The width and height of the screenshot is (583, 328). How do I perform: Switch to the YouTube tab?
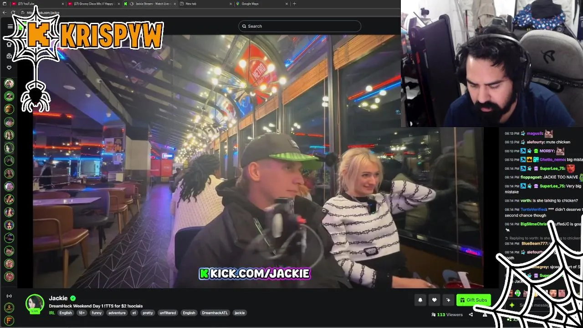[x=38, y=4]
